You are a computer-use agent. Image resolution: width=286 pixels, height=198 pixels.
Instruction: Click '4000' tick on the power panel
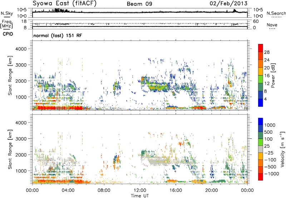tap(21, 49)
